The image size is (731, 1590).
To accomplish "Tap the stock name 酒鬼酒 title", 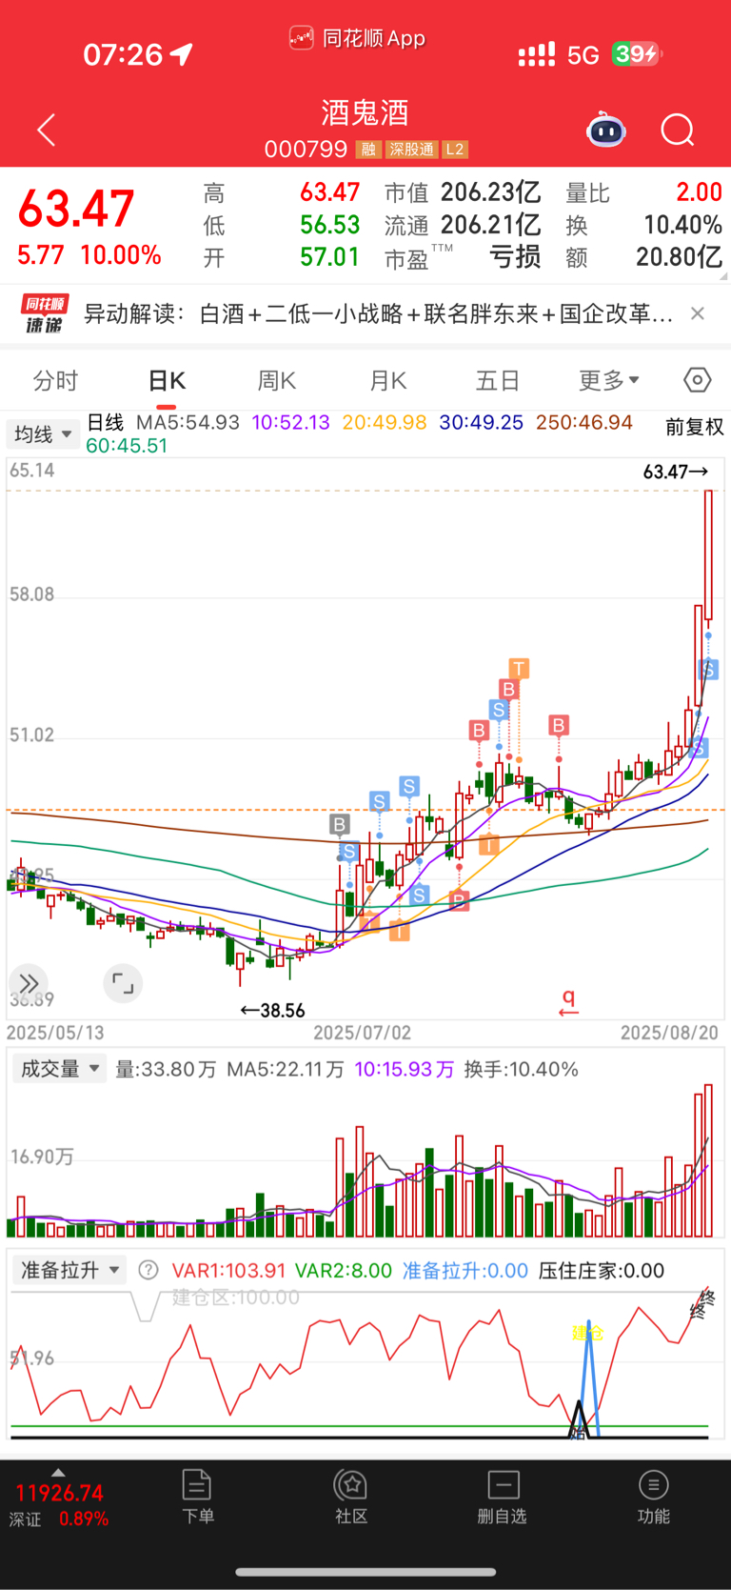I will coord(365,113).
